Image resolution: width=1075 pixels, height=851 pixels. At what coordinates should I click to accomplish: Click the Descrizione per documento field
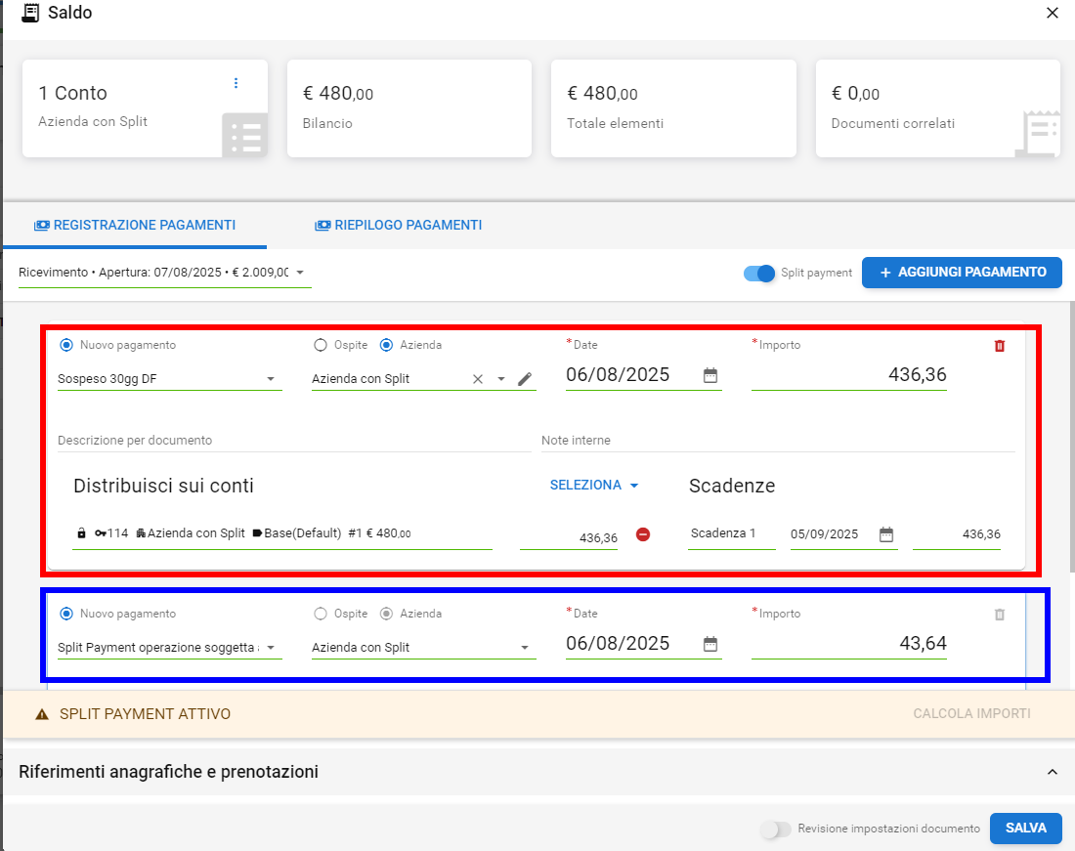click(x=293, y=441)
